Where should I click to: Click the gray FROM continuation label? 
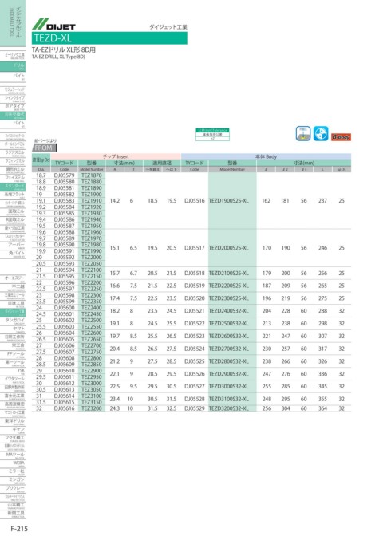45,148
